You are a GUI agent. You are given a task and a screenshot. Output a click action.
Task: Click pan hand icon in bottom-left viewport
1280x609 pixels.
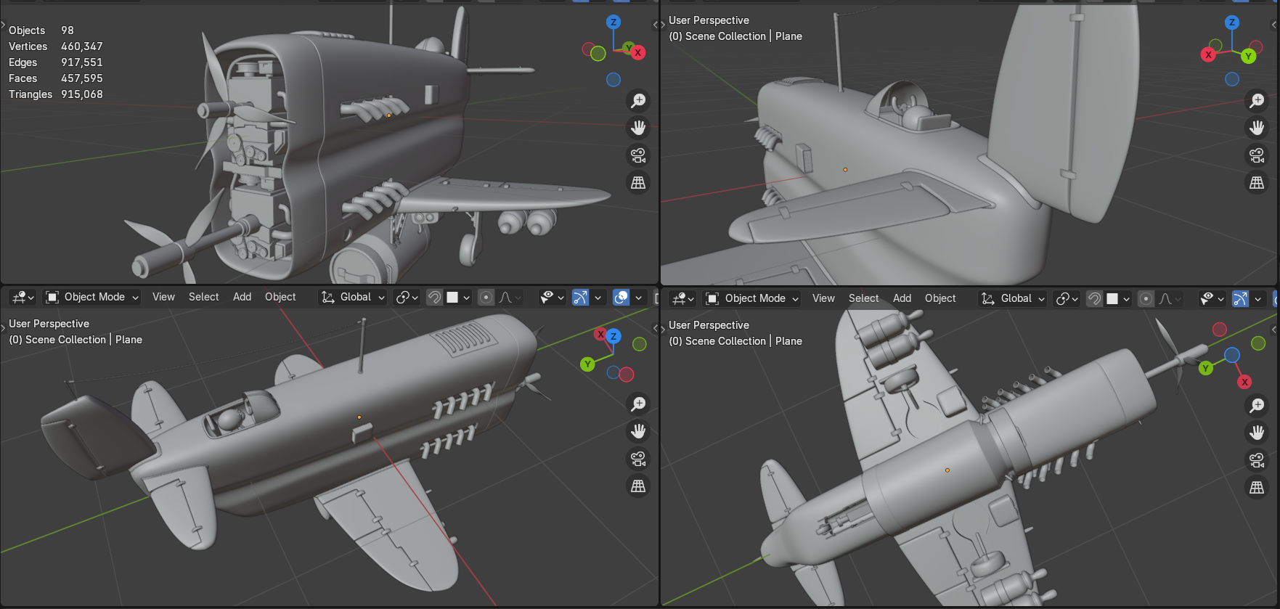[638, 431]
